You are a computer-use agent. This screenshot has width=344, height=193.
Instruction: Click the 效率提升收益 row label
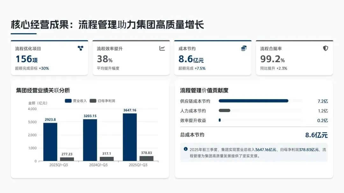click(193, 120)
